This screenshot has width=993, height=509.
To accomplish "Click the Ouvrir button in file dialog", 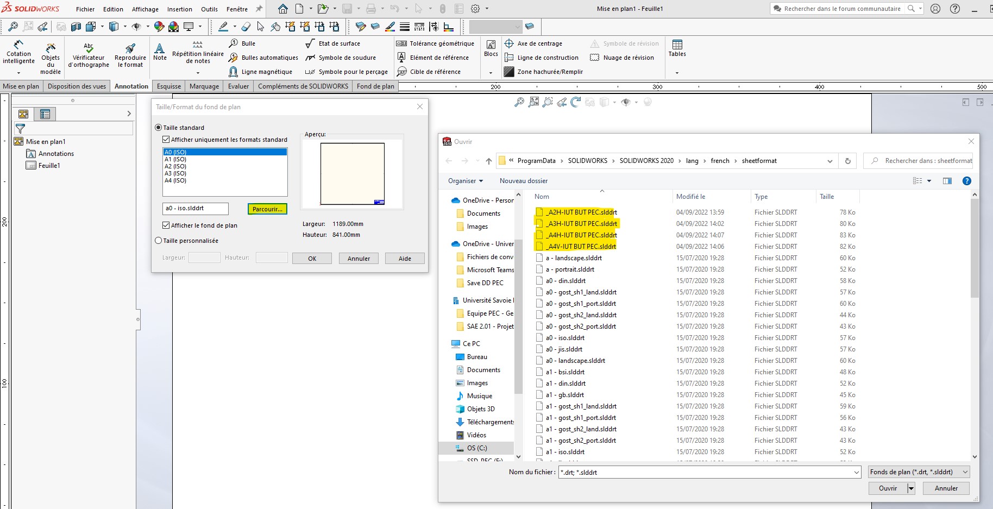I will pos(888,488).
